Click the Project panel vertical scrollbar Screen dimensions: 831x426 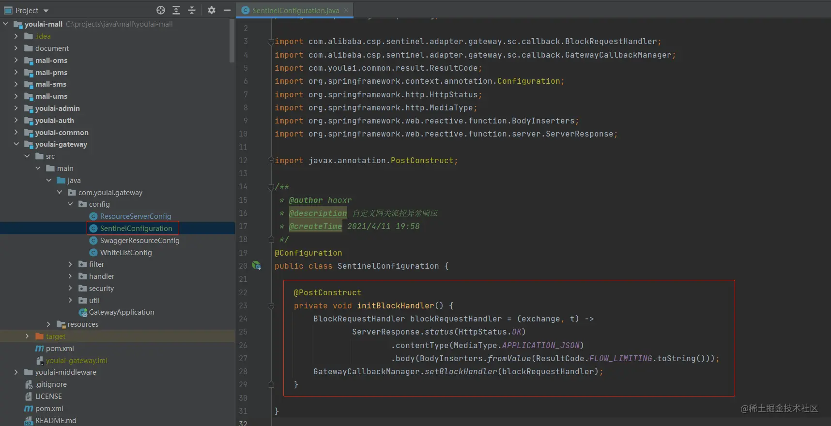point(232,41)
